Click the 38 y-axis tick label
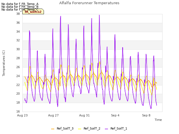This screenshot has width=179, height=134. click(18, 14)
